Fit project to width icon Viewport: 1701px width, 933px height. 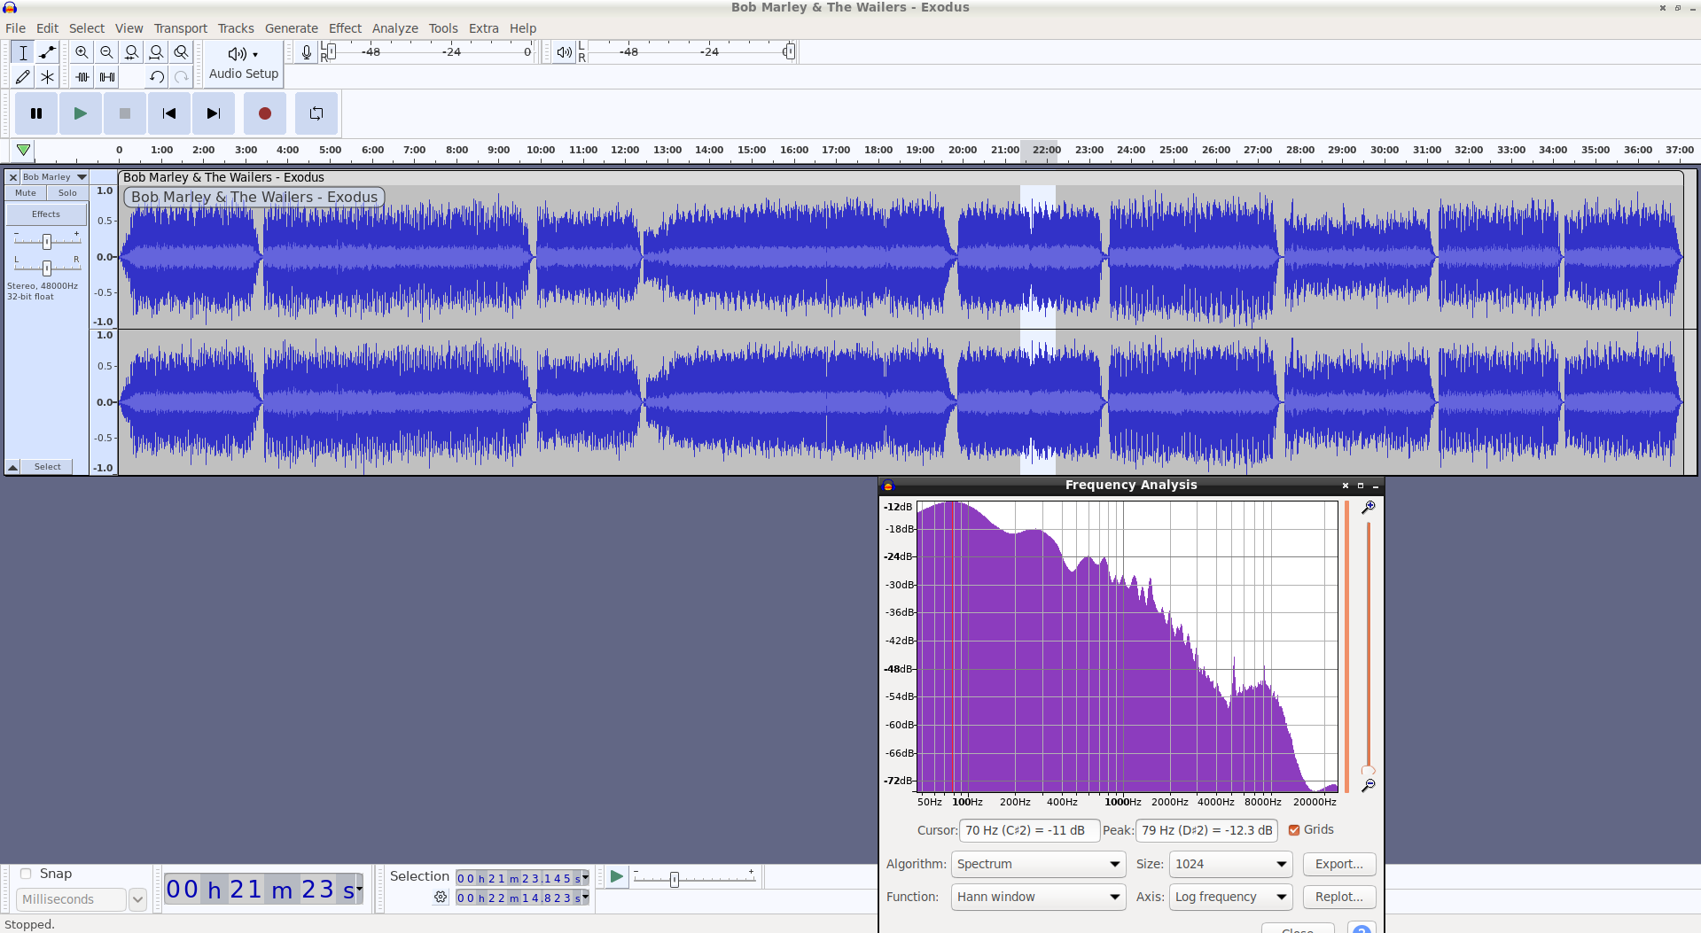[x=156, y=52]
